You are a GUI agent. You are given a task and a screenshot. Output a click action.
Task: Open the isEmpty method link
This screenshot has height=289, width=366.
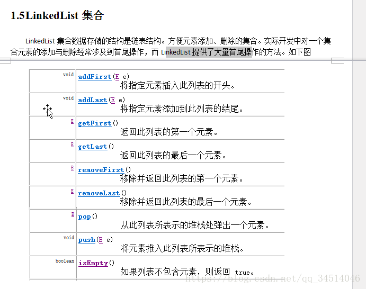click(93, 263)
